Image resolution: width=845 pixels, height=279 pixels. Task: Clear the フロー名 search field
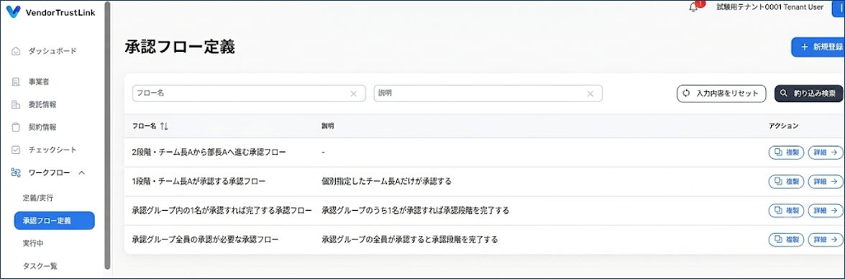(354, 93)
